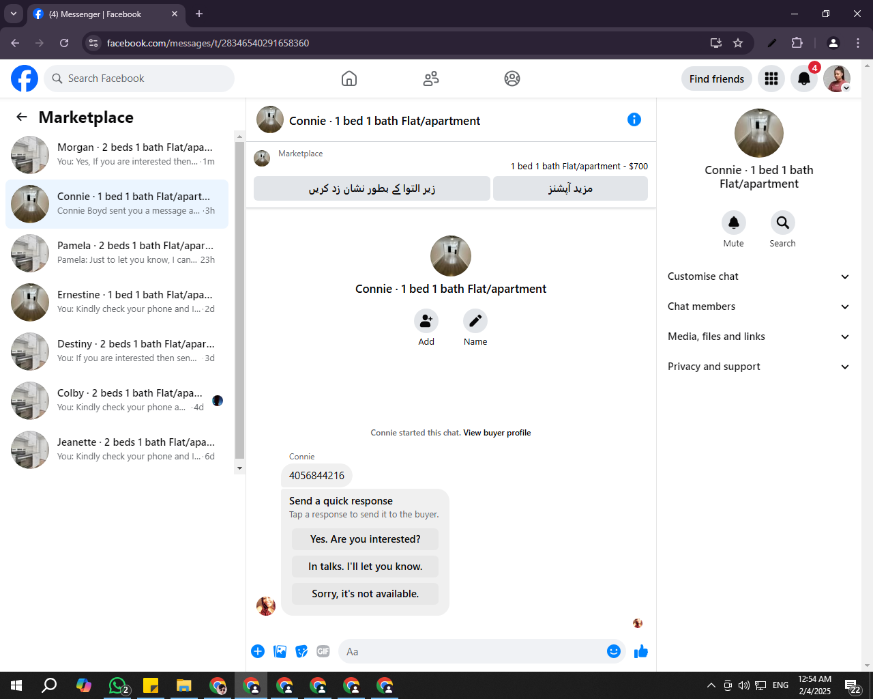Mute this conversation using bell icon
This screenshot has height=699, width=873.
click(734, 223)
